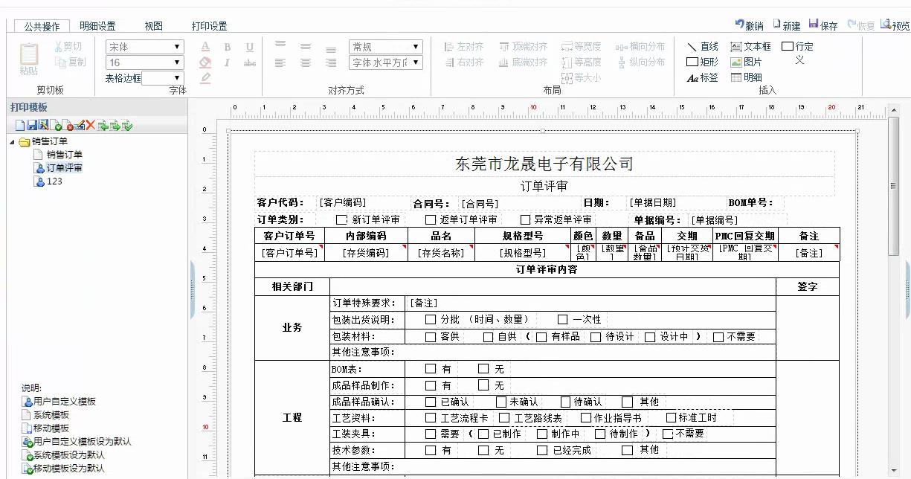This screenshot has width=911, height=479.
Task: Insert a 矩形 (rectangle) element
Action: tap(702, 62)
